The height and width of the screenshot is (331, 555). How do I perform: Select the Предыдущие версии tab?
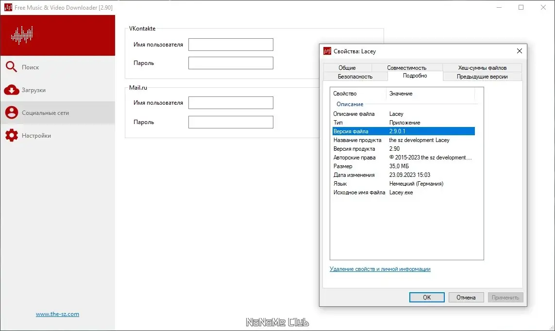coord(482,76)
